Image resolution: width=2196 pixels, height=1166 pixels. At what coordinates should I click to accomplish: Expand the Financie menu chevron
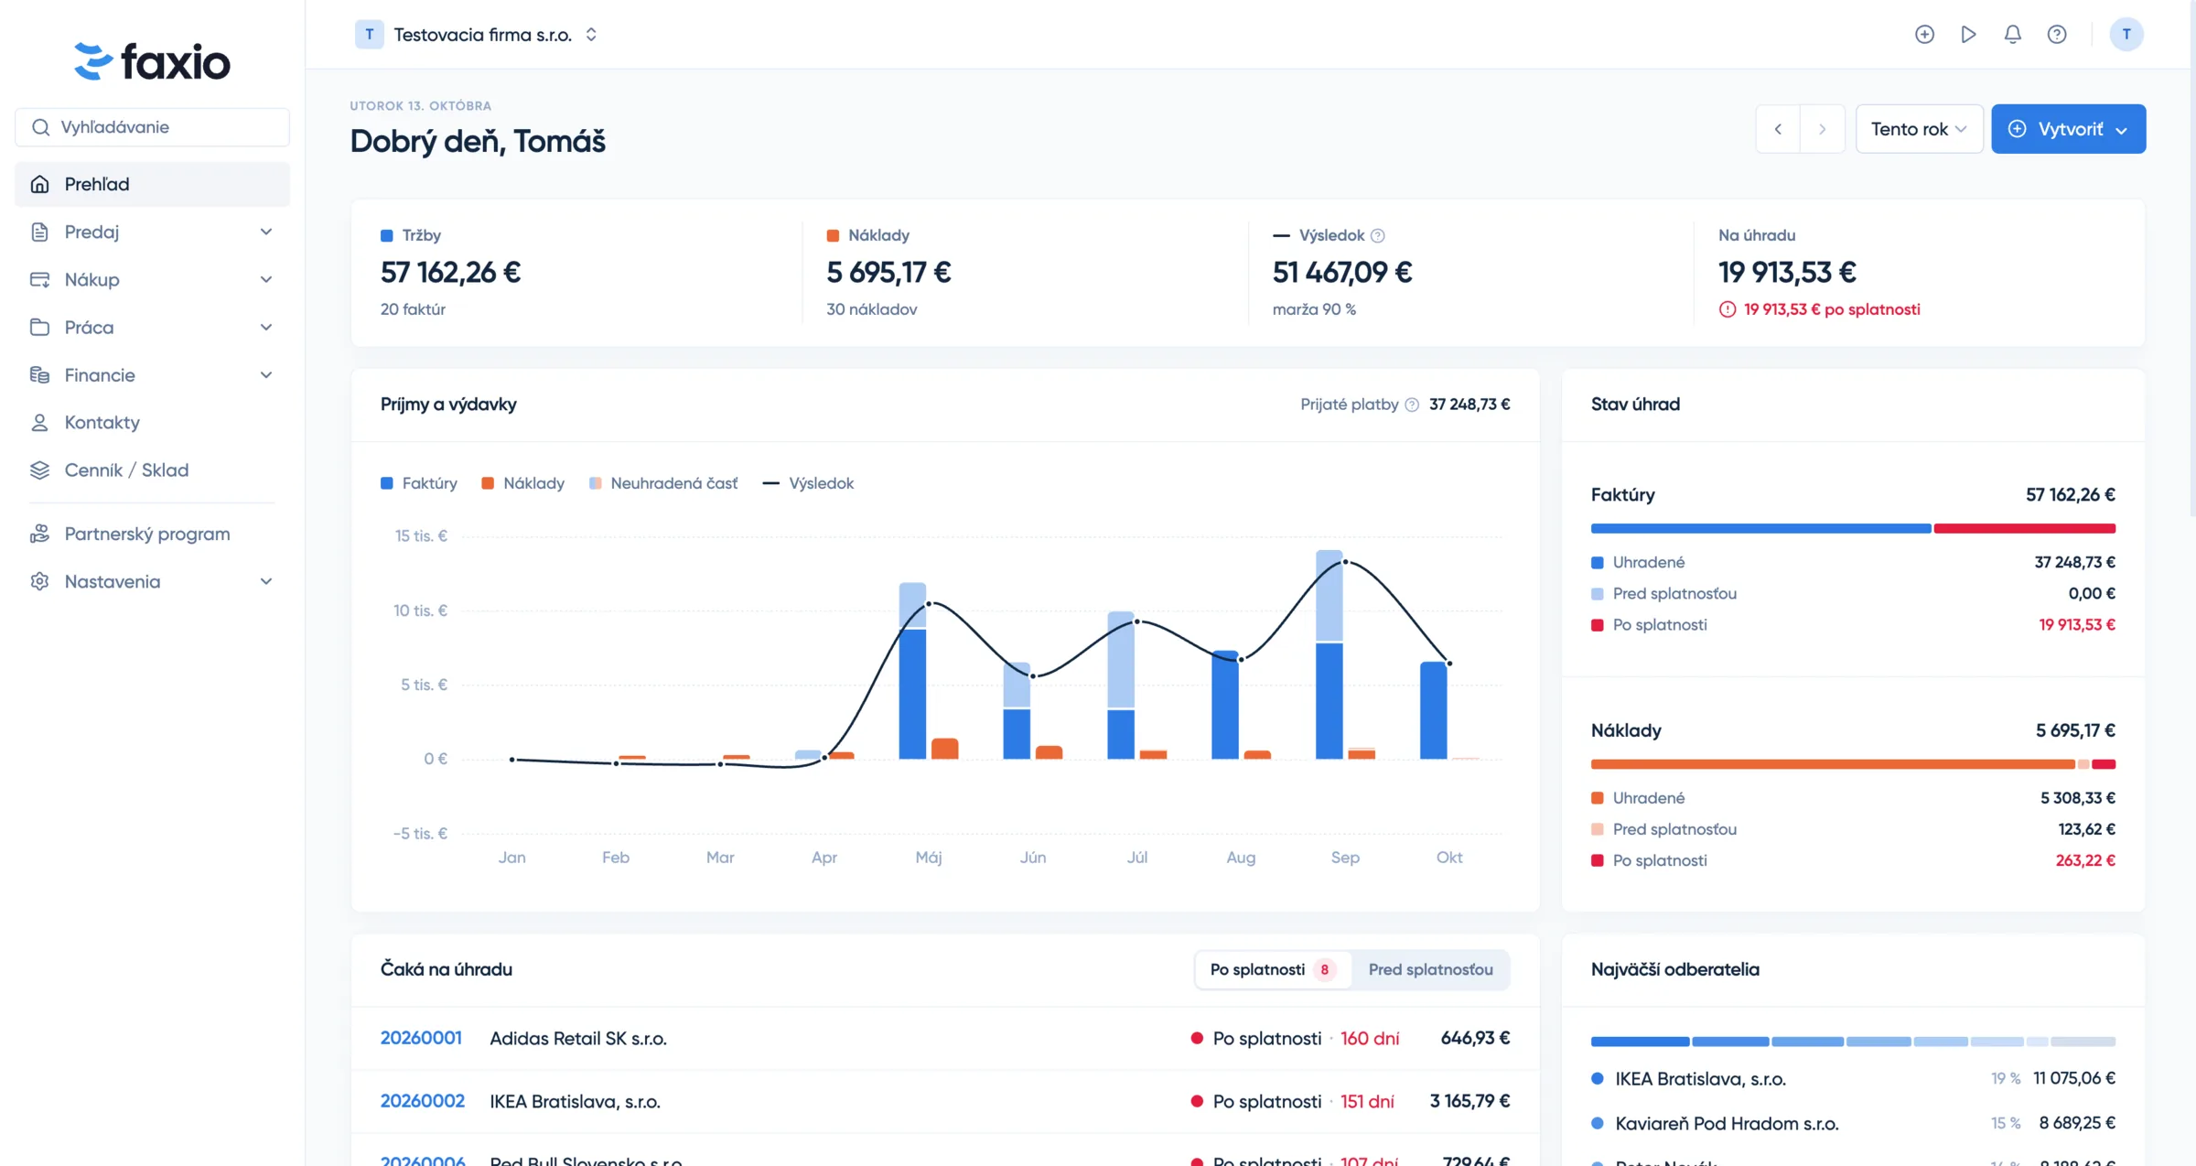coord(266,374)
